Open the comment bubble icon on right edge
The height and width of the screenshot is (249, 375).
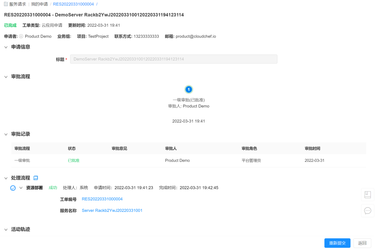click(x=368, y=211)
